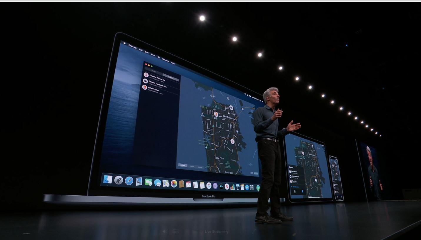Click the MacBook device pin on map
Viewport: 421px width, 240px height.
point(231,108)
